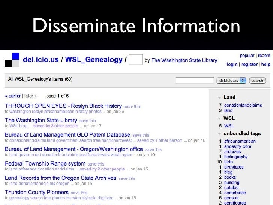
Task: Open Thurston County Pioneers link
Action: [x=37, y=192]
